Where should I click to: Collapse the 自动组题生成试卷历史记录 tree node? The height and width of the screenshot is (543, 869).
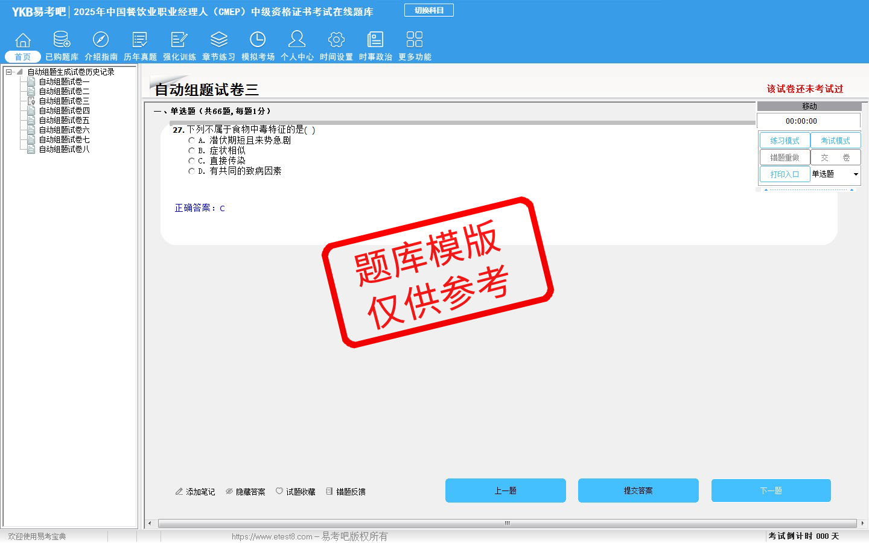[8, 72]
